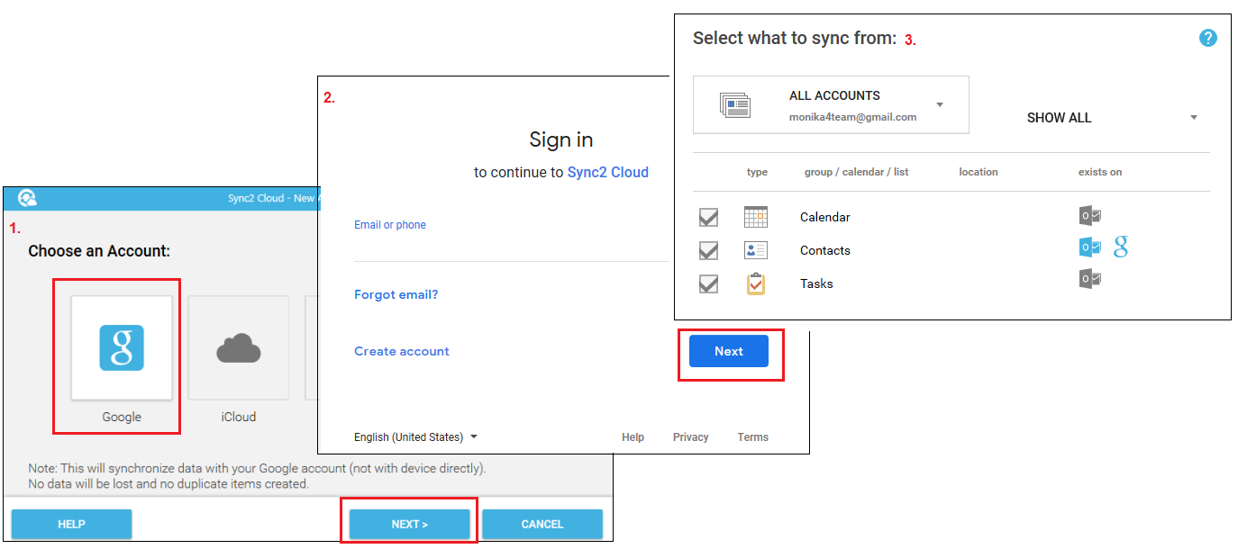
Task: Click the Outlook icon in Calendar row
Action: click(1090, 216)
